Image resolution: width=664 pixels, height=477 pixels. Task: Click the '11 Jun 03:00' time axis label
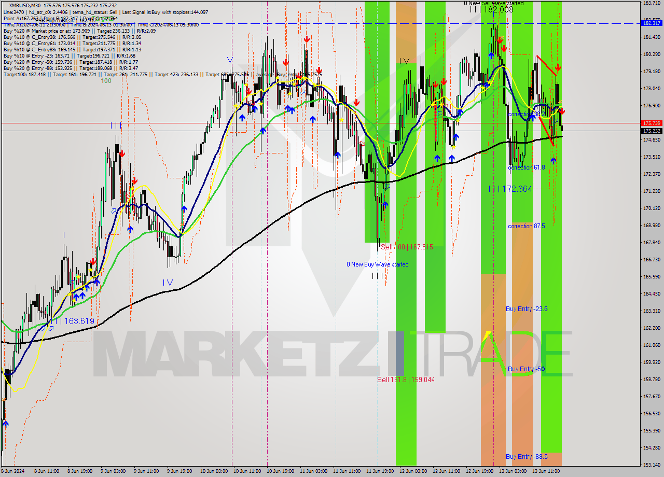pos(313,472)
